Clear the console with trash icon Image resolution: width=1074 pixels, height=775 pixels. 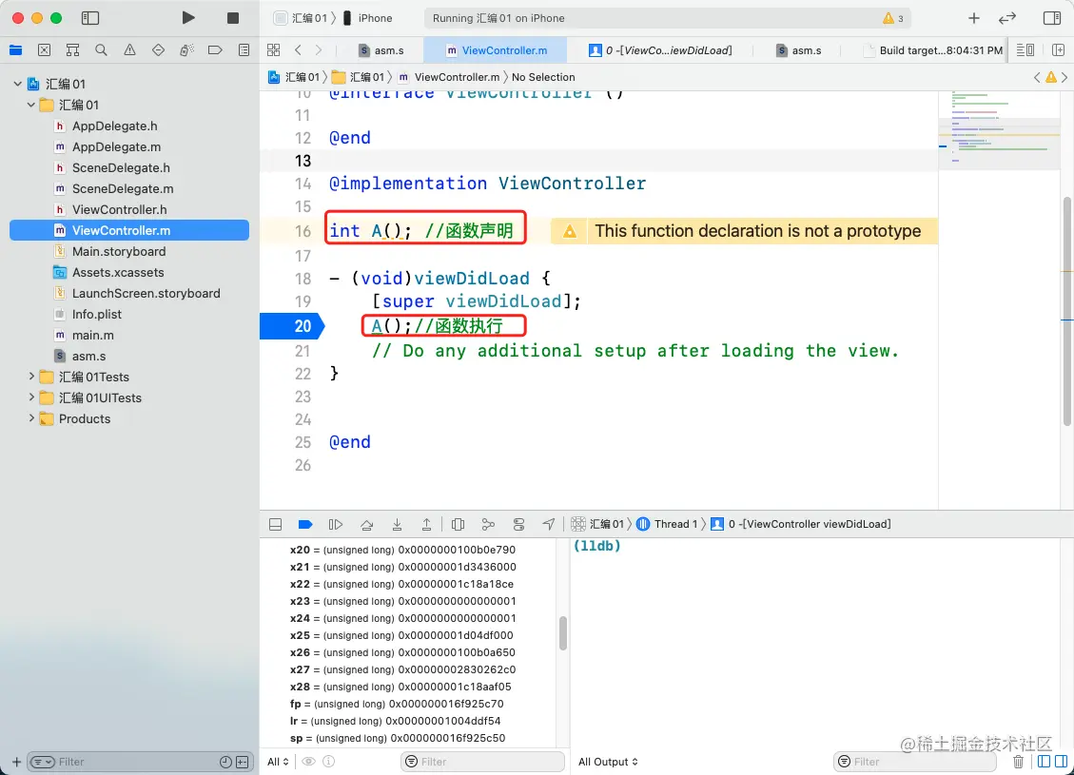click(1019, 762)
